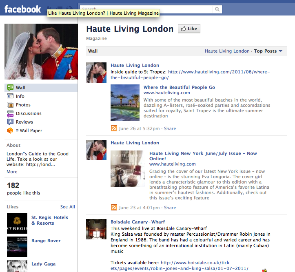Viewport: 295px width, 272px height.
Task: Click the search magnifier icon
Action: pyautogui.click(x=218, y=9)
